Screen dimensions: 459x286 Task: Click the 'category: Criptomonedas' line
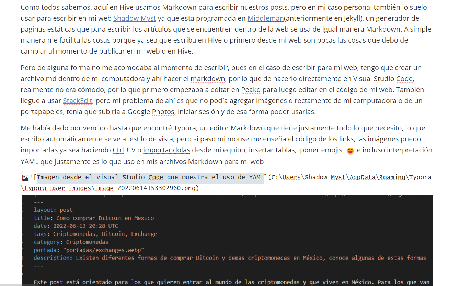pyautogui.click(x=71, y=242)
